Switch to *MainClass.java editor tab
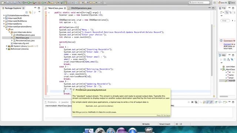 (x=55, y=8)
